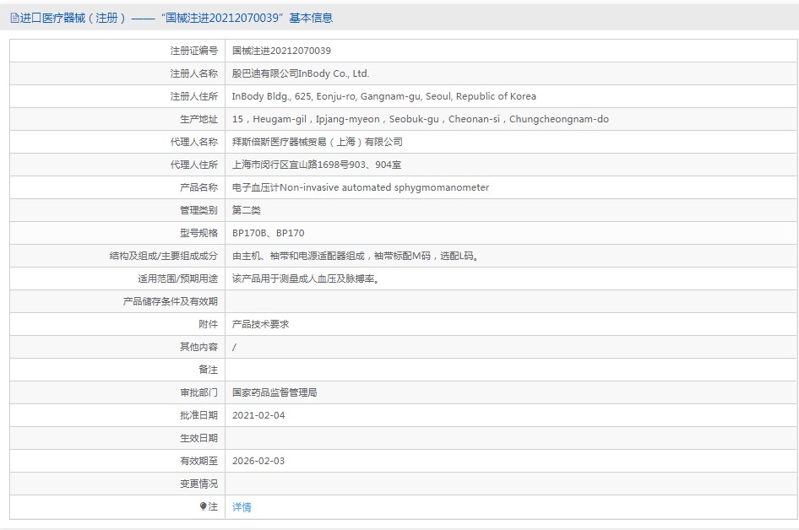Click the approval date 2021-02-04
Screen dimensions: 799x530
[x=258, y=415]
